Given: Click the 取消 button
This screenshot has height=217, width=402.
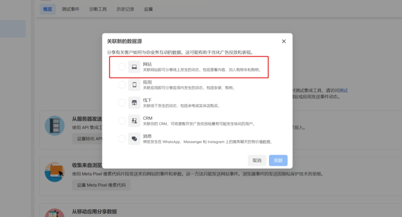Looking at the screenshot, I should click(x=257, y=161).
